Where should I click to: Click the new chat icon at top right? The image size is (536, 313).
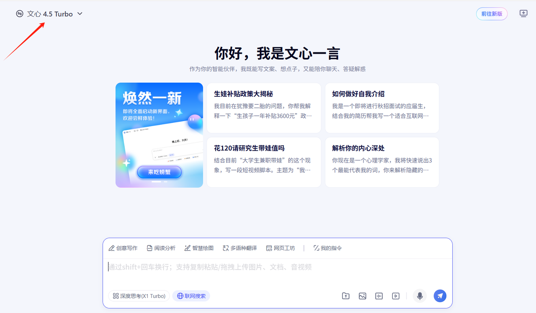click(x=523, y=13)
